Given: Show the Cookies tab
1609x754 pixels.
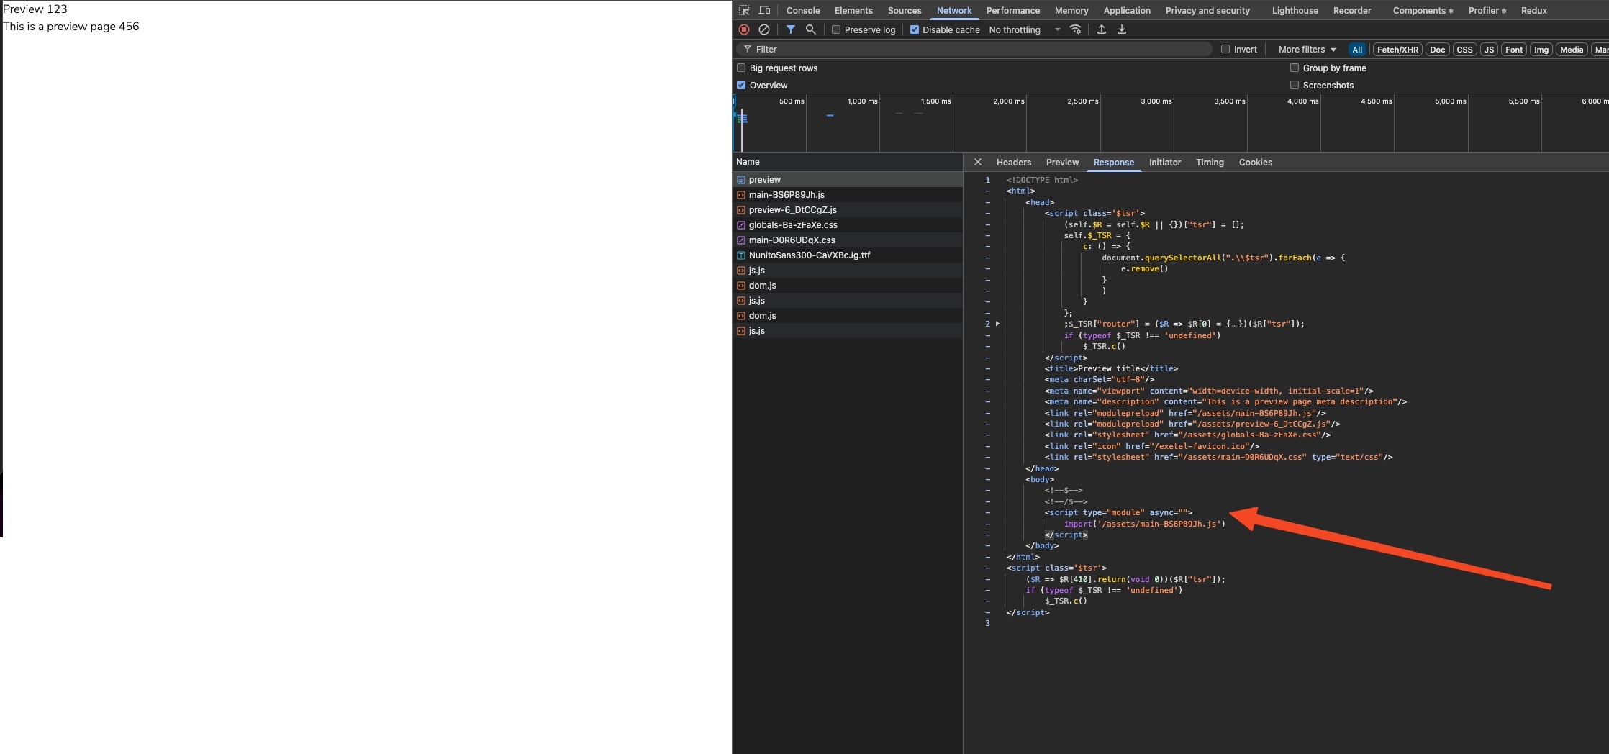Looking at the screenshot, I should (1255, 162).
